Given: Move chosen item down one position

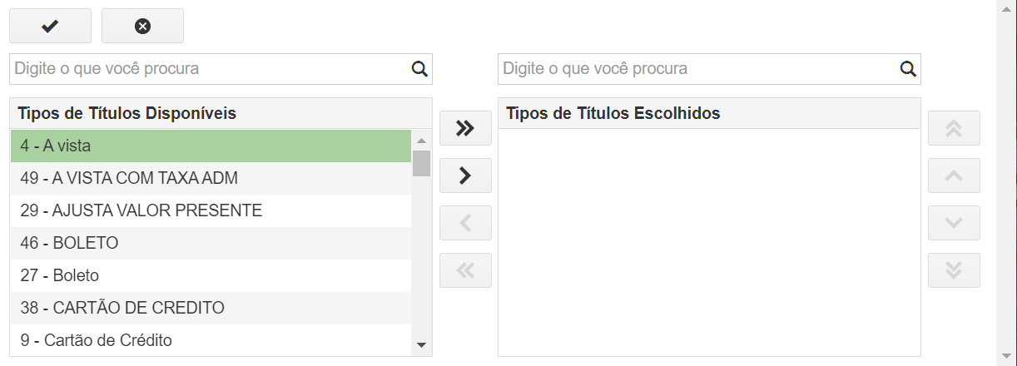Looking at the screenshot, I should pyautogui.click(x=954, y=223).
